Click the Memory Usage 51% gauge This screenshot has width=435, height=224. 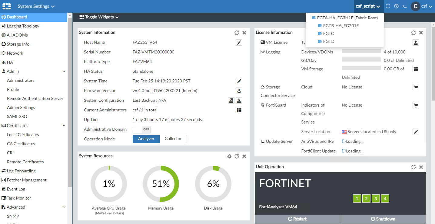click(x=161, y=184)
